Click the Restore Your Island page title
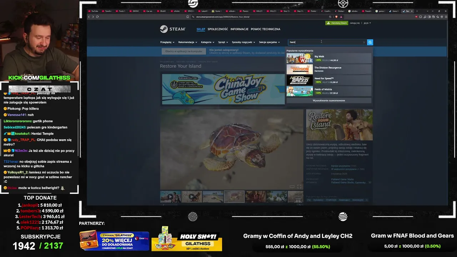This screenshot has width=457, height=257. pyautogui.click(x=181, y=66)
